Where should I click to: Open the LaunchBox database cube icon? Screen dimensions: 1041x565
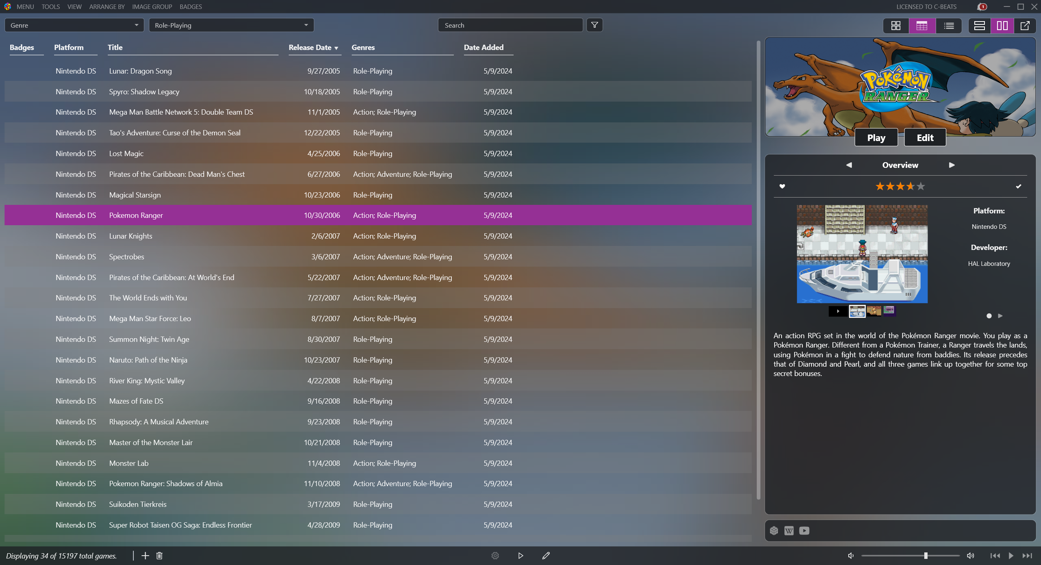pyautogui.click(x=774, y=531)
